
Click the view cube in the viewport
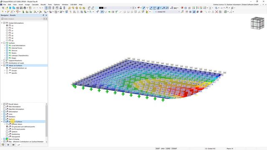(x=257, y=23)
